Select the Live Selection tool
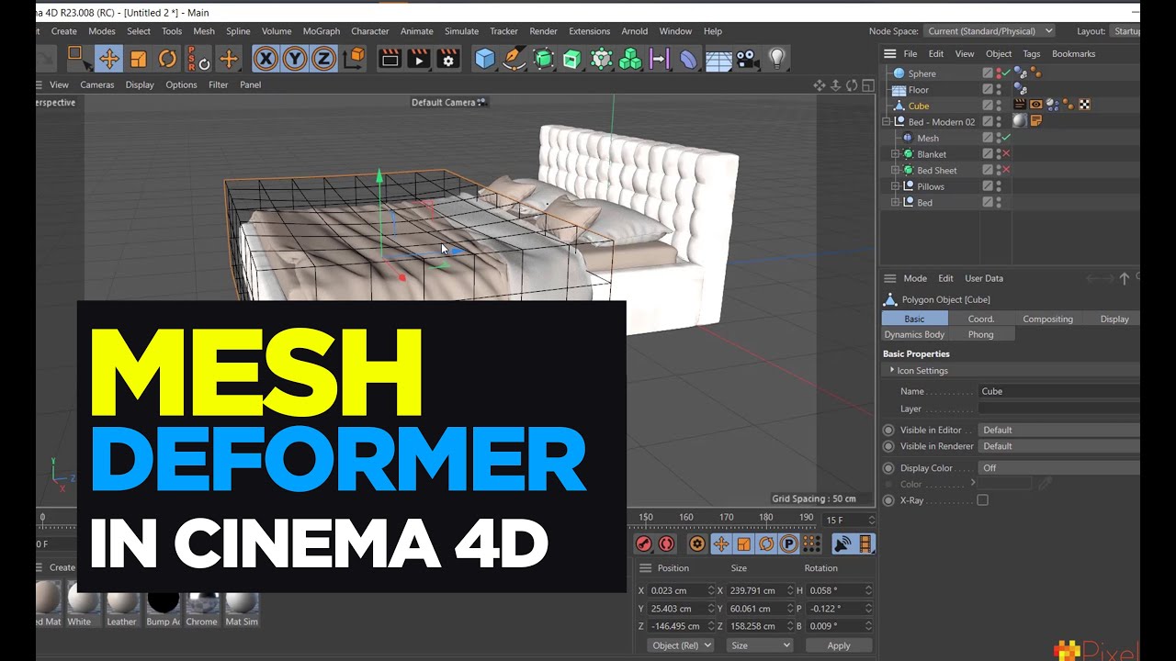The height and width of the screenshot is (661, 1176). click(x=79, y=59)
